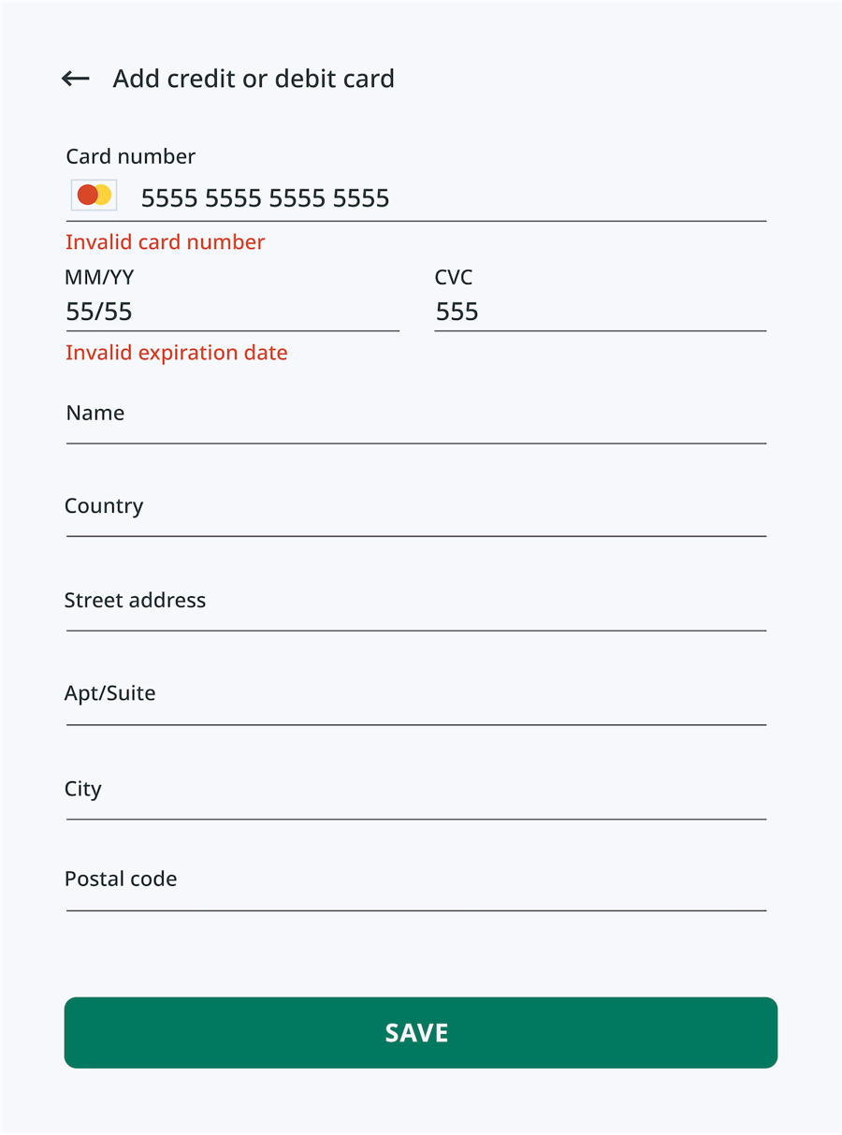Click empty space right of card number digits
This screenshot has height=1135, width=842.
(x=580, y=198)
